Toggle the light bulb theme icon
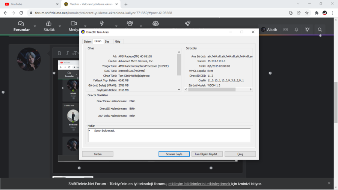338x190 pixels. click(307, 29)
